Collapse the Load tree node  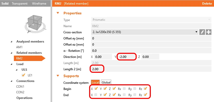(11, 64)
